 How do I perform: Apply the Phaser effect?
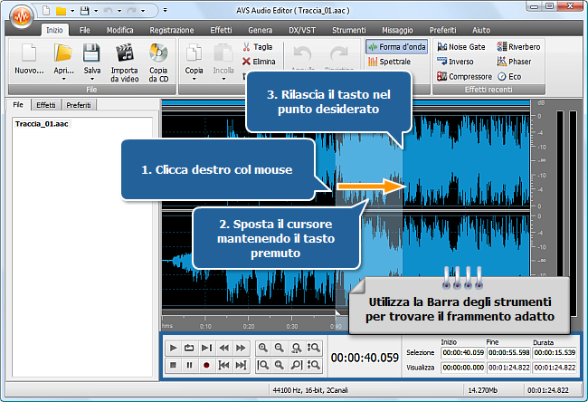pyautogui.click(x=514, y=62)
